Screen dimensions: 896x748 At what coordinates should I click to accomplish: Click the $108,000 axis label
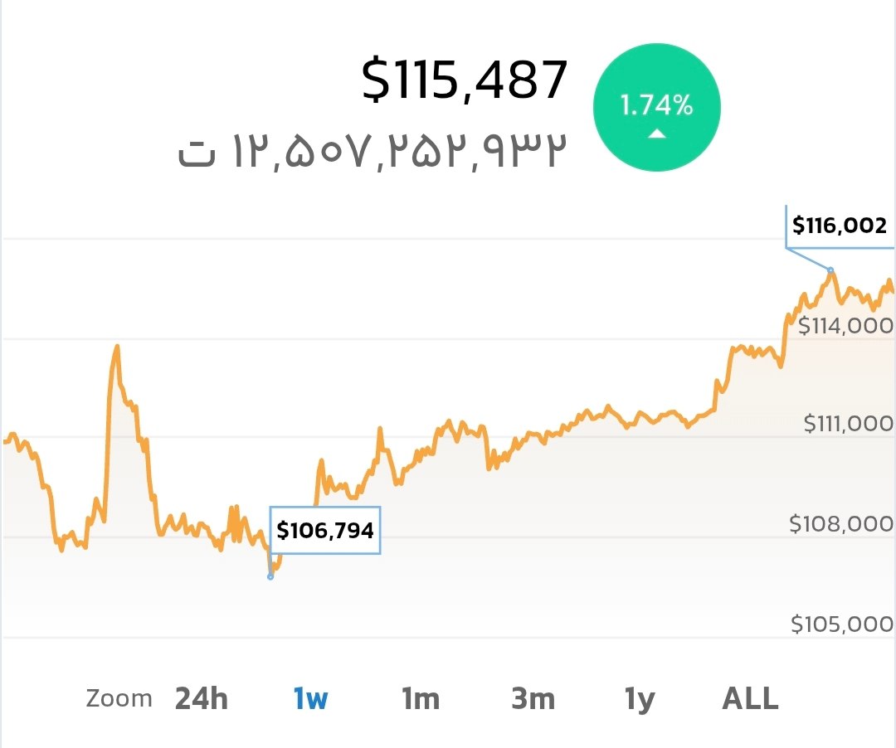pos(841,524)
